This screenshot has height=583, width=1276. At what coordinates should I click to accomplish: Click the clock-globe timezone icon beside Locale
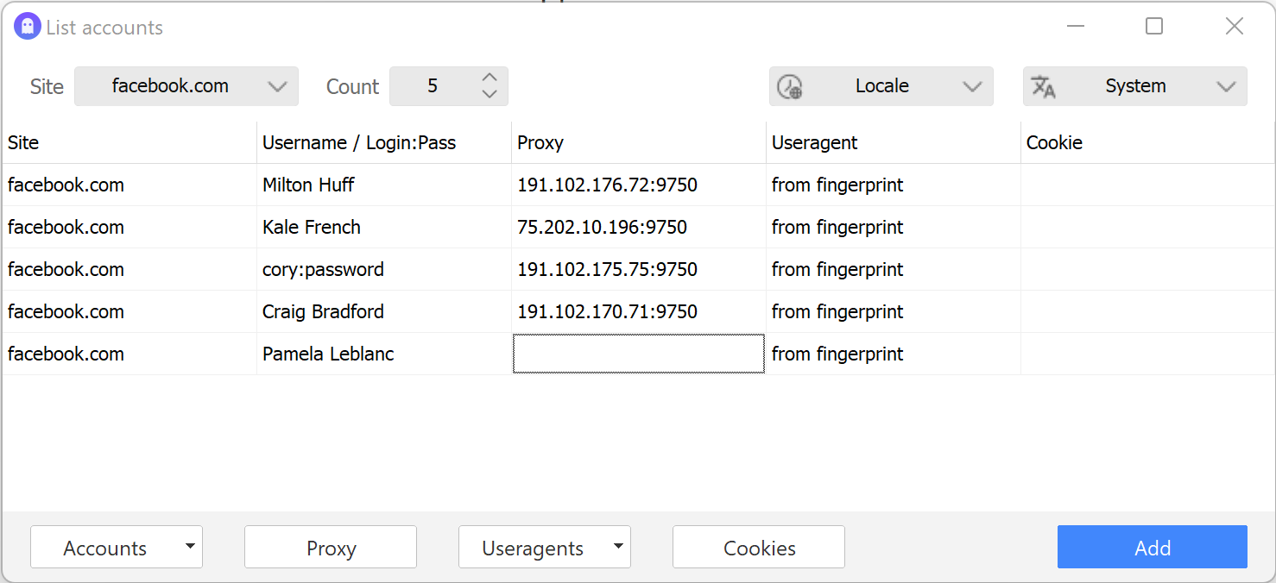point(791,86)
